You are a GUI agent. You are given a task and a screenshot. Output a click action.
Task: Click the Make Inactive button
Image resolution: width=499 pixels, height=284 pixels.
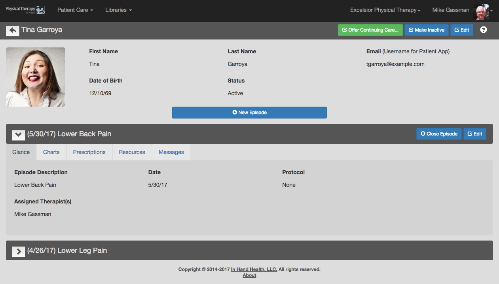(426, 30)
